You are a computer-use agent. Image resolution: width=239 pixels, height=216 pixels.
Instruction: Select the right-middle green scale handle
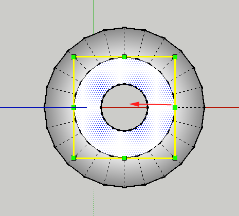175,107
